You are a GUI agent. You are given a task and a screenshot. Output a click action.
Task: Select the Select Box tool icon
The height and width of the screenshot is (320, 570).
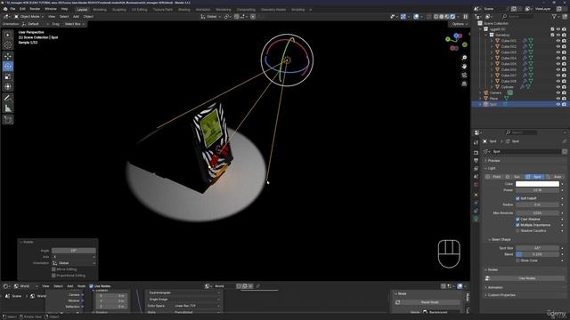[x=8, y=35]
